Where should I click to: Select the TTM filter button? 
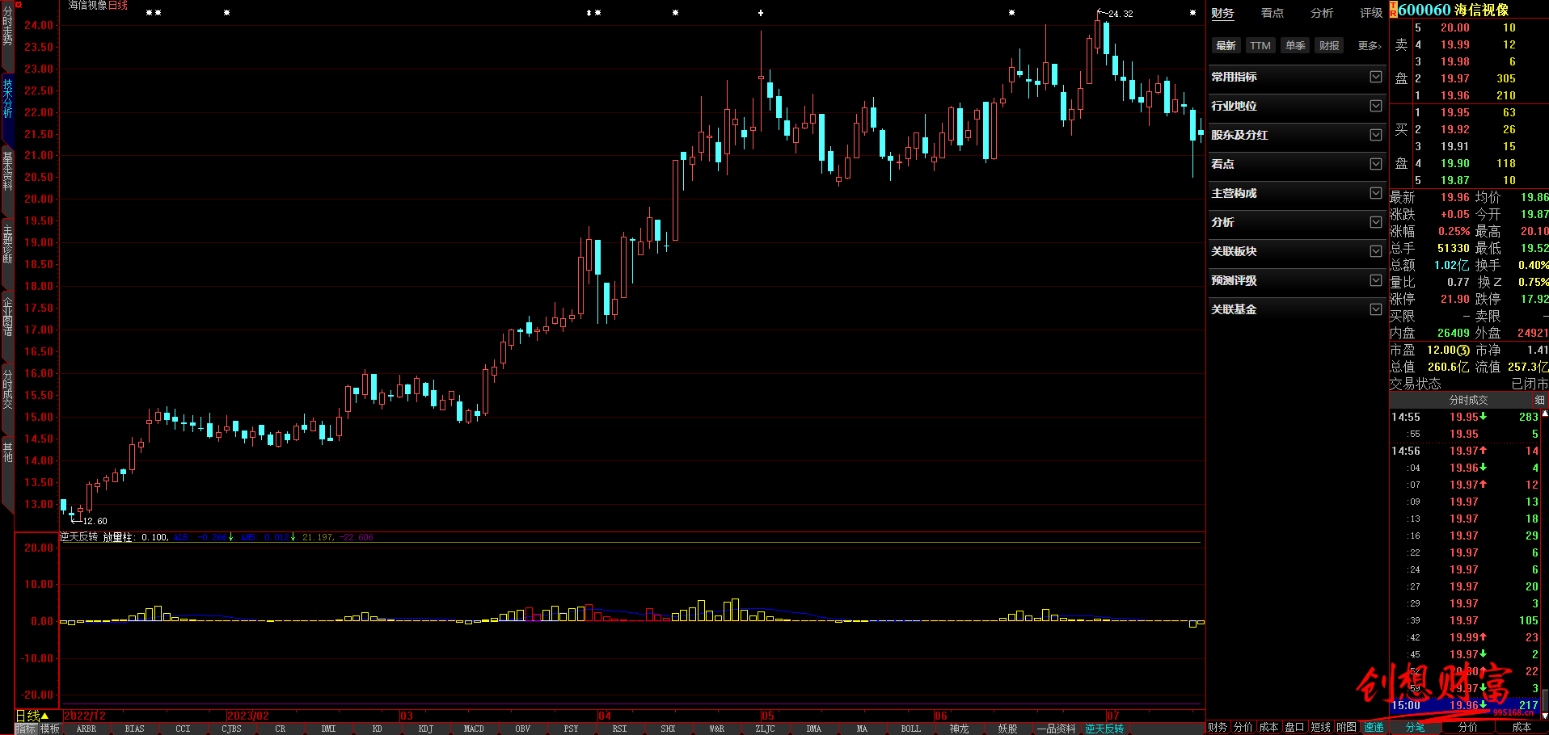tap(1260, 45)
